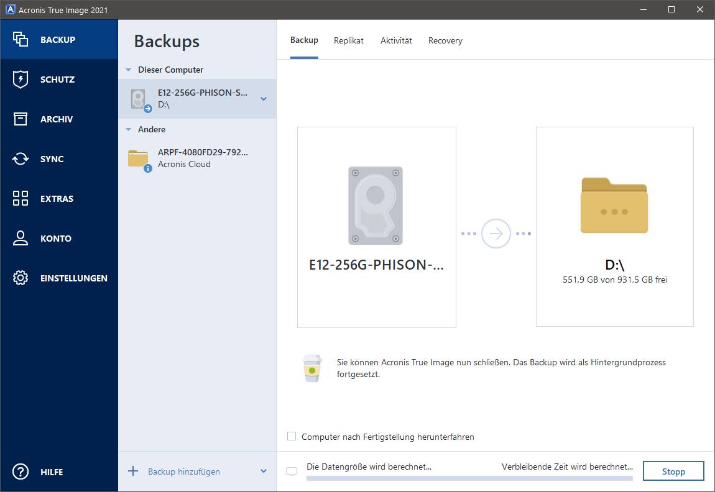Open Einstellungen gear icon

pyautogui.click(x=21, y=278)
